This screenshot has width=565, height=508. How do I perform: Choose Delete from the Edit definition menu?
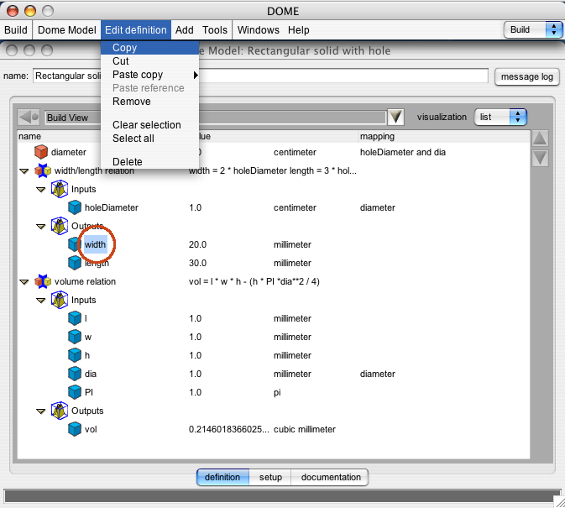pyautogui.click(x=150, y=162)
